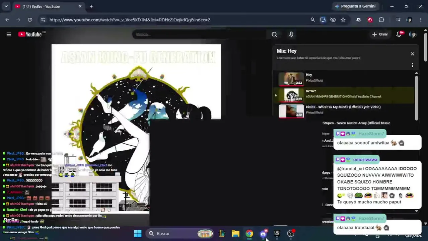Open the Crear upload menu

[380, 34]
